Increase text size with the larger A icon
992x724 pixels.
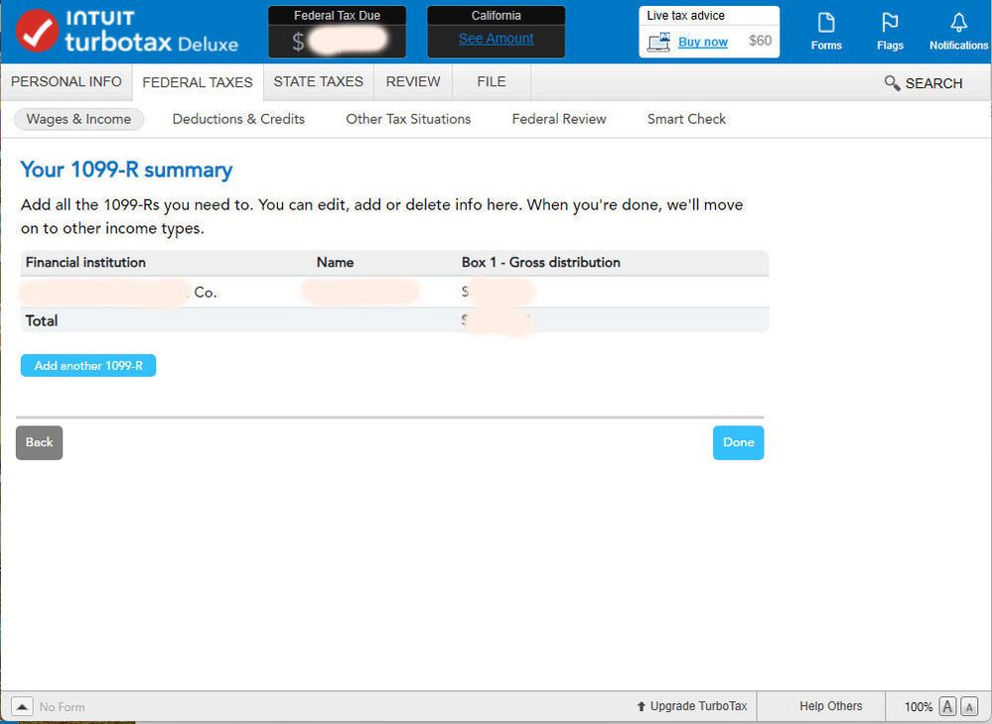(x=947, y=706)
